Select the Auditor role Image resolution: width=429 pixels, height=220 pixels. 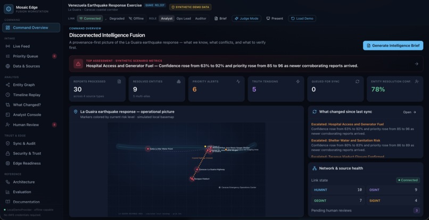pos(201,19)
